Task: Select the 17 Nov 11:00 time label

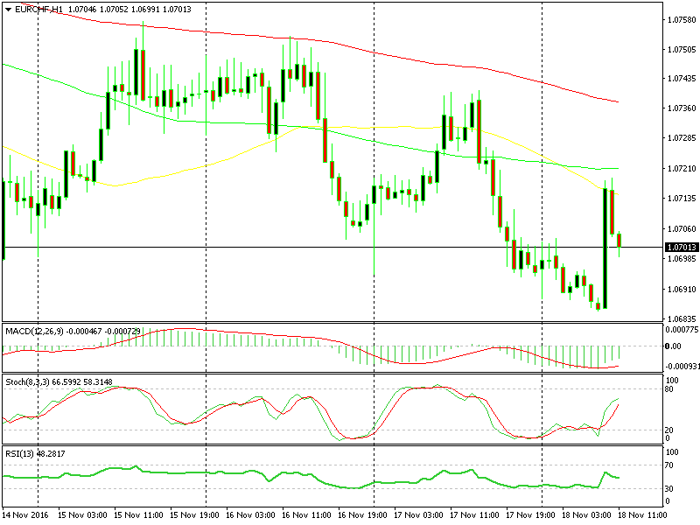Action: coord(474,515)
